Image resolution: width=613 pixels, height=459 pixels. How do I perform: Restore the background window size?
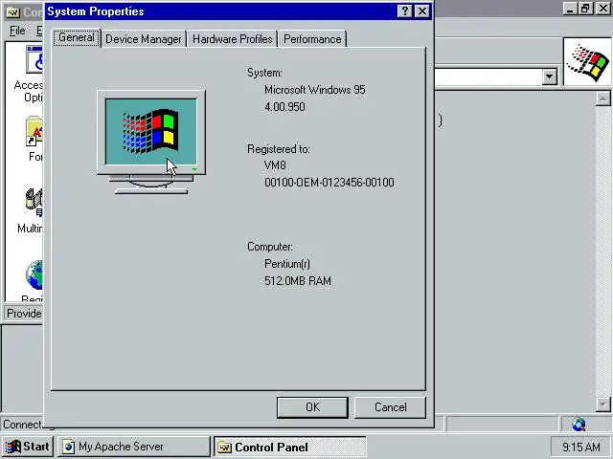tap(585, 9)
